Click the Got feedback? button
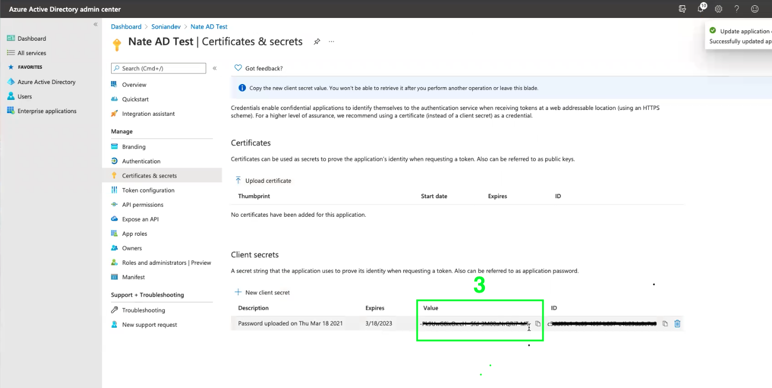The image size is (772, 388). [x=259, y=68]
